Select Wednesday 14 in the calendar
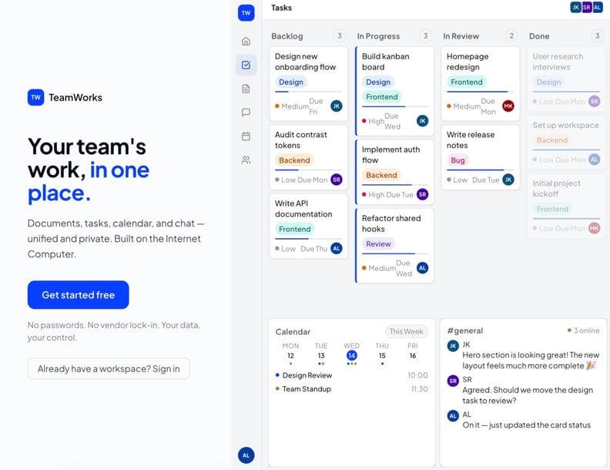The width and height of the screenshot is (610, 470). coord(352,354)
